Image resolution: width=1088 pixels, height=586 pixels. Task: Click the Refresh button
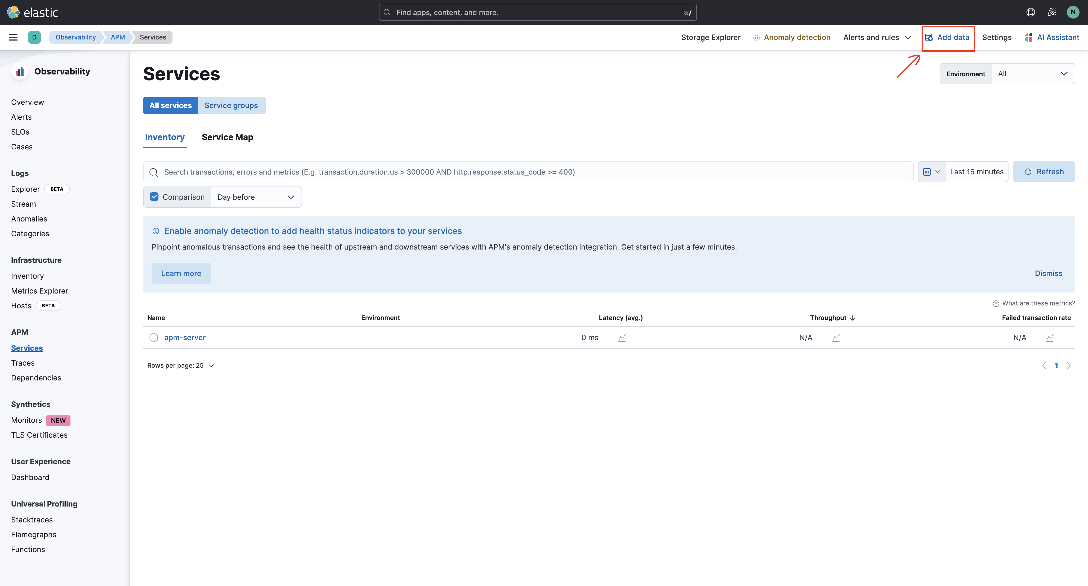[1044, 172]
